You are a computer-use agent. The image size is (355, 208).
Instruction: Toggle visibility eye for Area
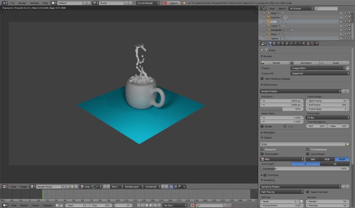coord(341,13)
